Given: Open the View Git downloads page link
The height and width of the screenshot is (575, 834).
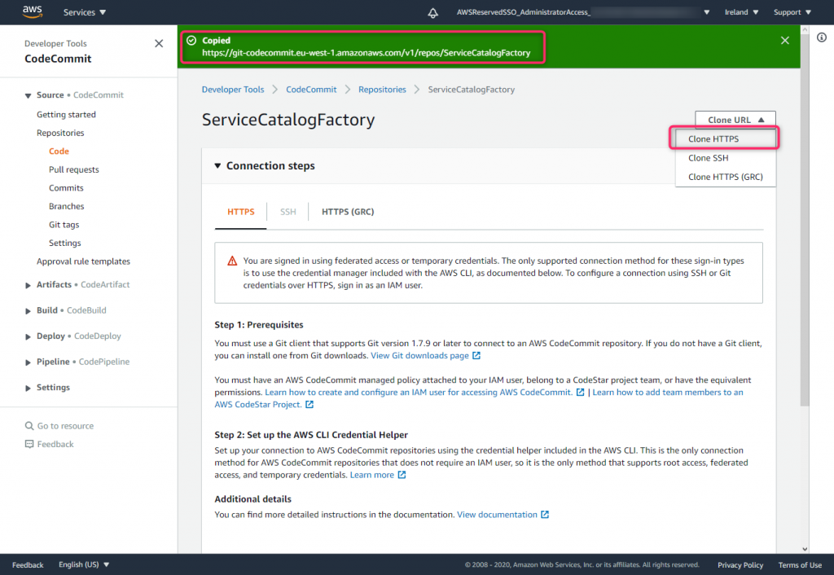Looking at the screenshot, I should (x=419, y=355).
